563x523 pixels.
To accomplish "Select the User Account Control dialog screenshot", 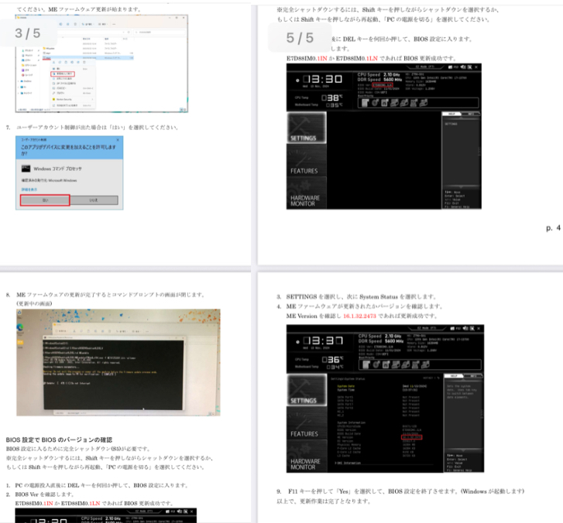I will 69,173.
